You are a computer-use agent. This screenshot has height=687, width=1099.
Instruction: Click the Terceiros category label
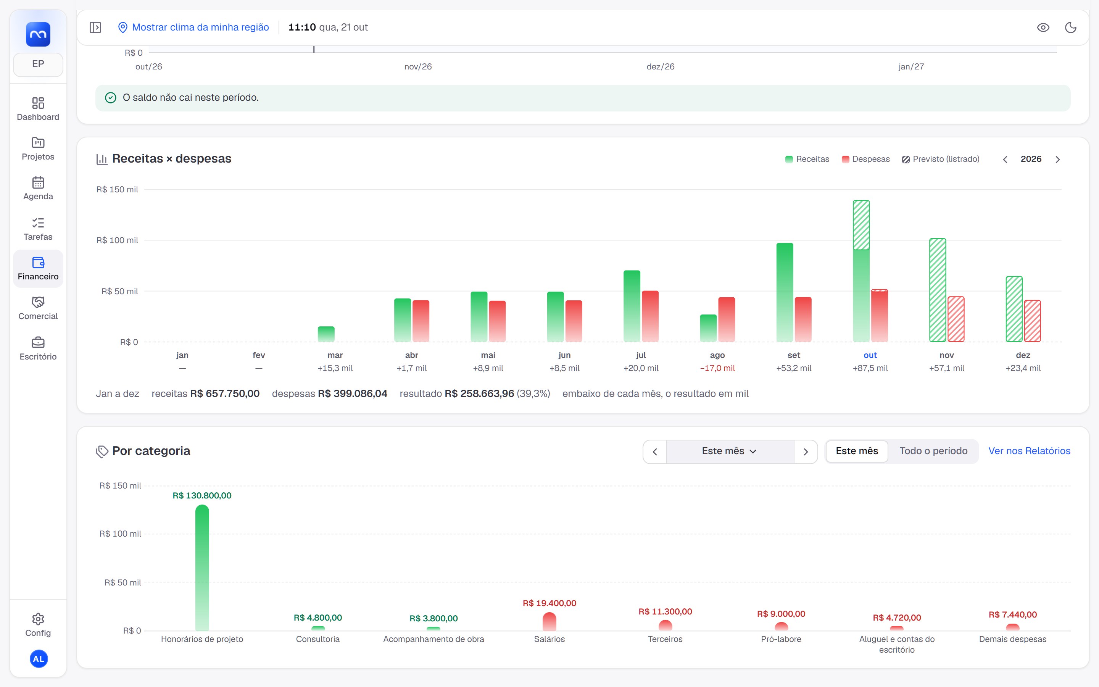pyautogui.click(x=665, y=639)
